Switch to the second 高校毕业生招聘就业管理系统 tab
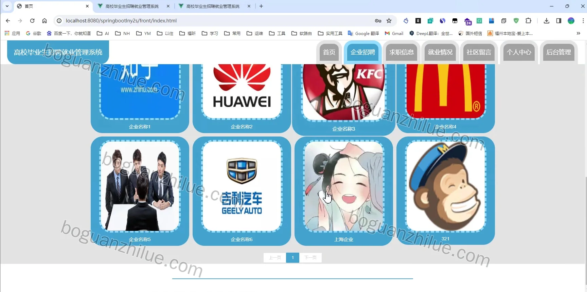Viewport: 587px width, 292px height. [x=214, y=6]
